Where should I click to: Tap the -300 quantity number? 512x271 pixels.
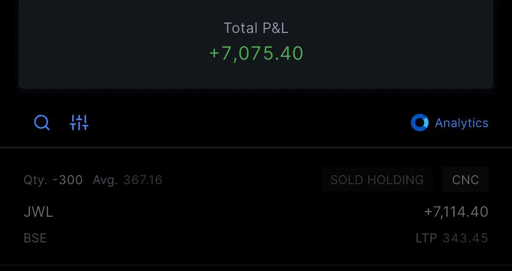click(68, 180)
